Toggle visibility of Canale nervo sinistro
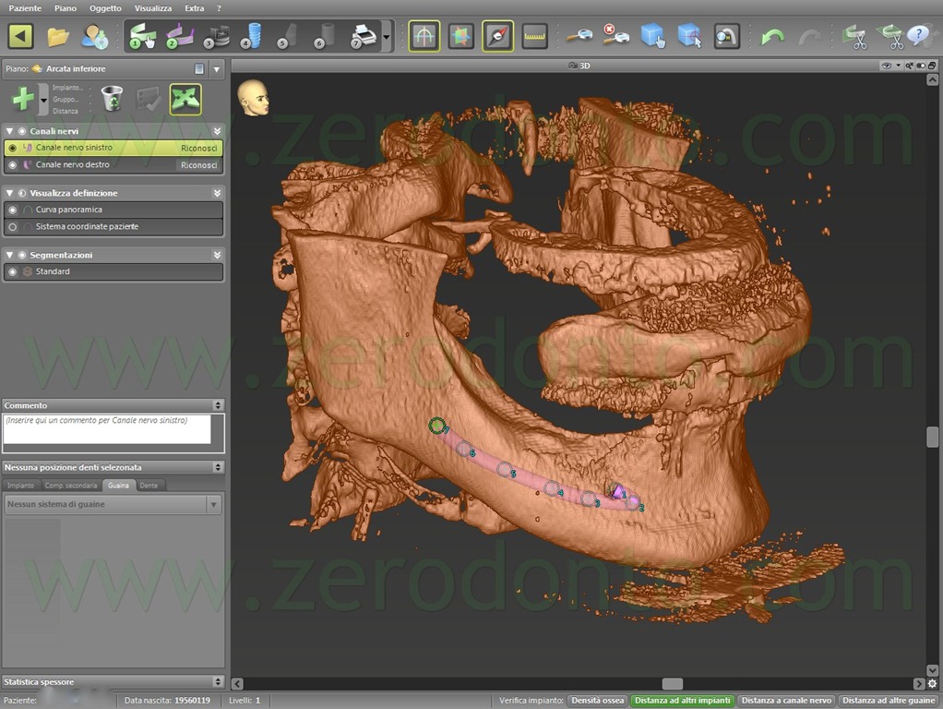 point(13,148)
